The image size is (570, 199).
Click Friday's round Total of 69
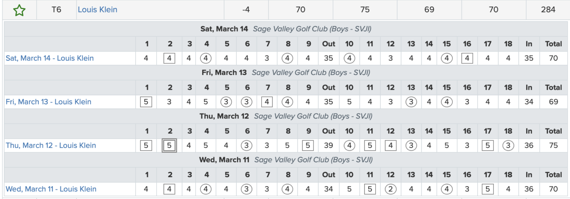[x=553, y=102]
